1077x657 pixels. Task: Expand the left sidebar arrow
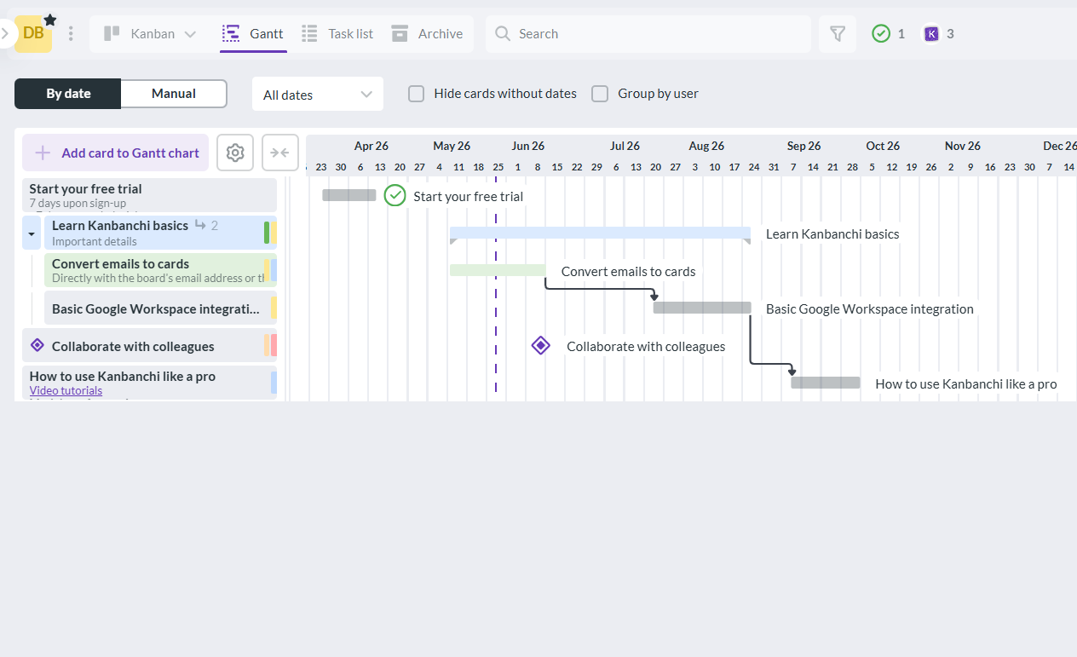pyautogui.click(x=5, y=33)
